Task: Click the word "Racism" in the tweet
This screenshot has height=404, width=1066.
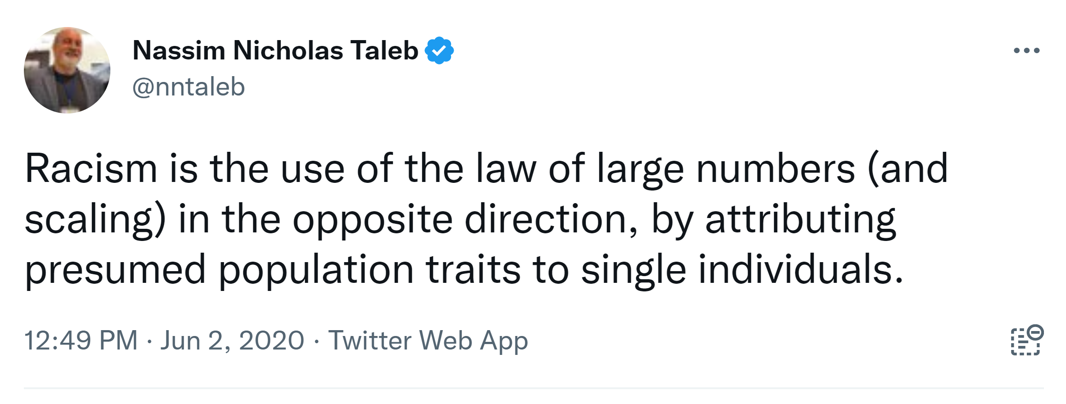Action: 91,169
